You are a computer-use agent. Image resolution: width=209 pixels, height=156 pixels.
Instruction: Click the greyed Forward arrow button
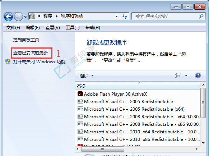click(19, 17)
